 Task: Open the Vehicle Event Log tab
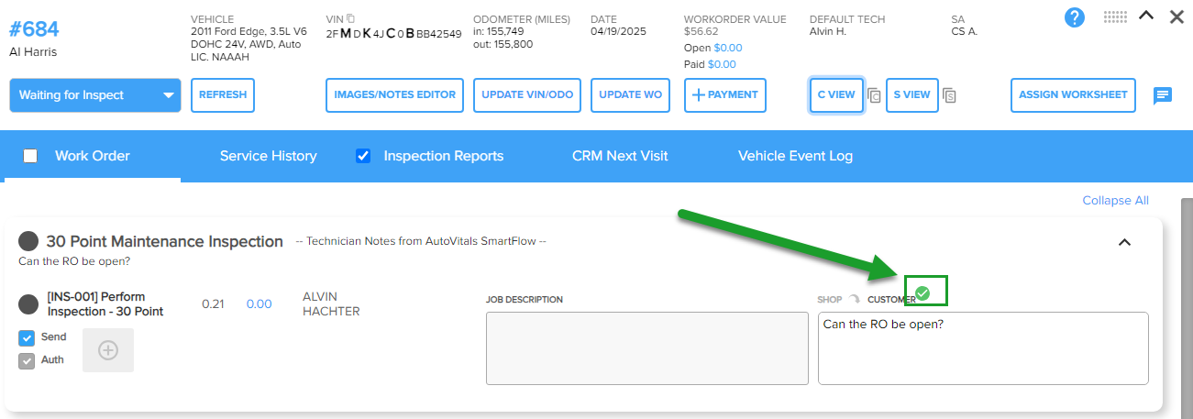(x=795, y=156)
